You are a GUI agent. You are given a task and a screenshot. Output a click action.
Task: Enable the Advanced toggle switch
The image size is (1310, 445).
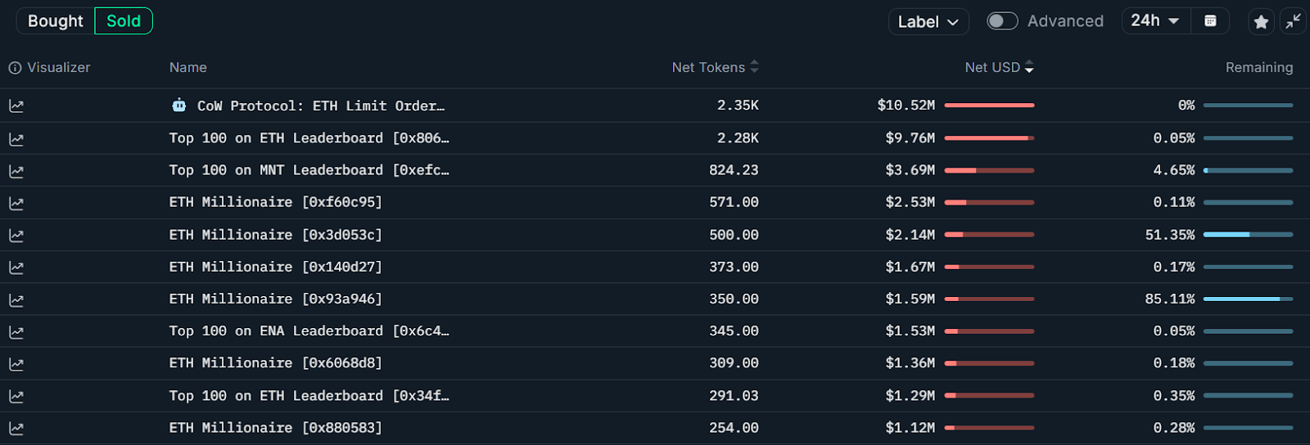click(1002, 21)
